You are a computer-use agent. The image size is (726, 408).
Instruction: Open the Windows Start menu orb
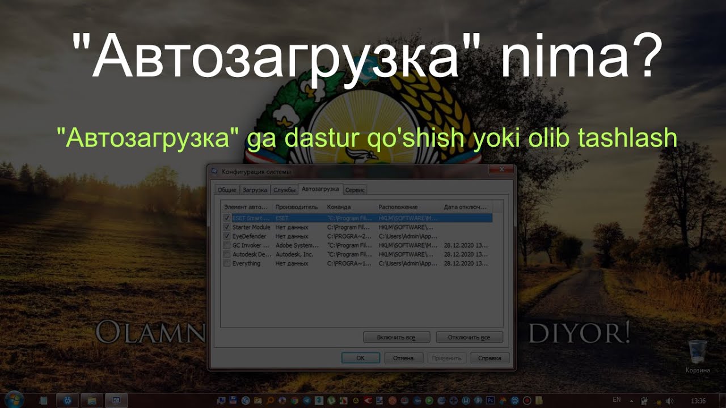tap(12, 399)
